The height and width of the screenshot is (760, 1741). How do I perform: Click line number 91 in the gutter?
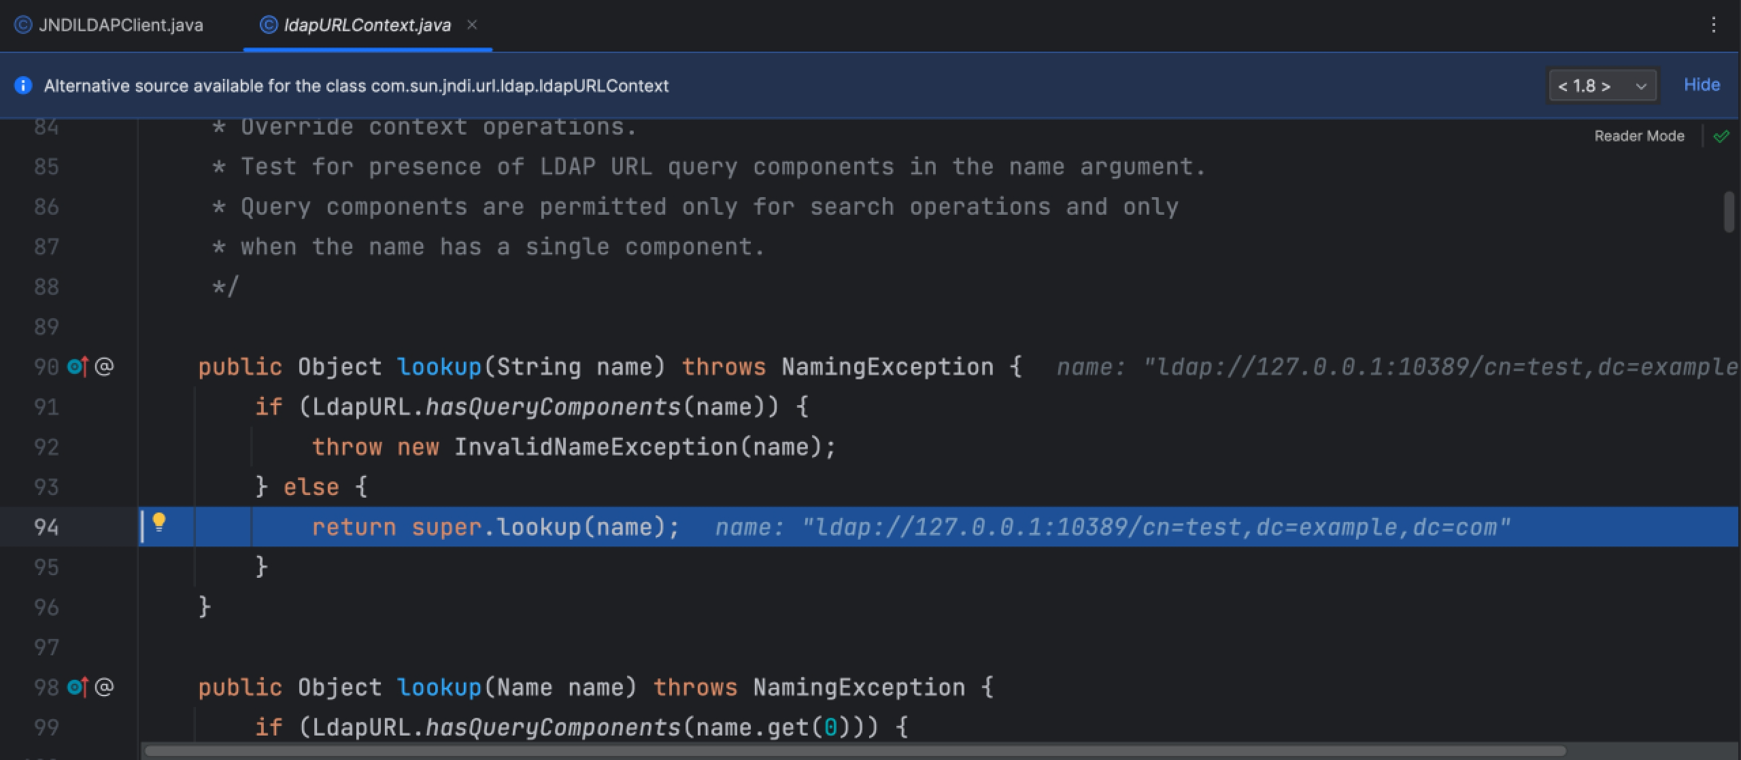click(x=46, y=407)
